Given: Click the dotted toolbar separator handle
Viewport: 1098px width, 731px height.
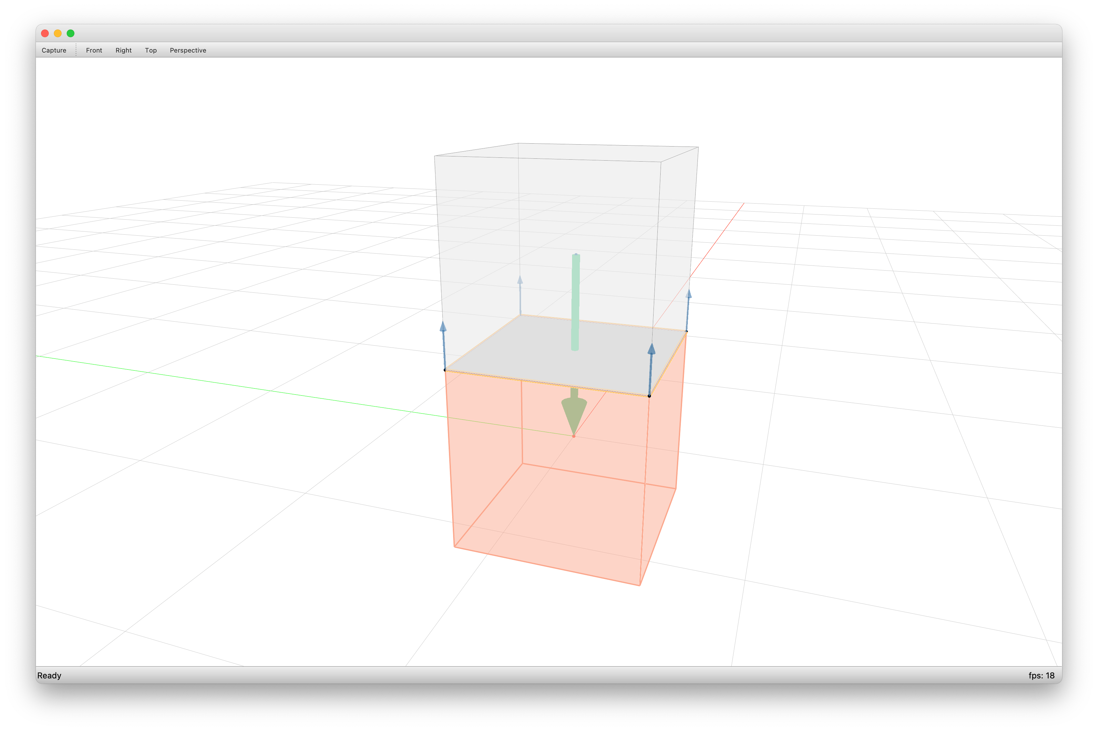Looking at the screenshot, I should [76, 50].
